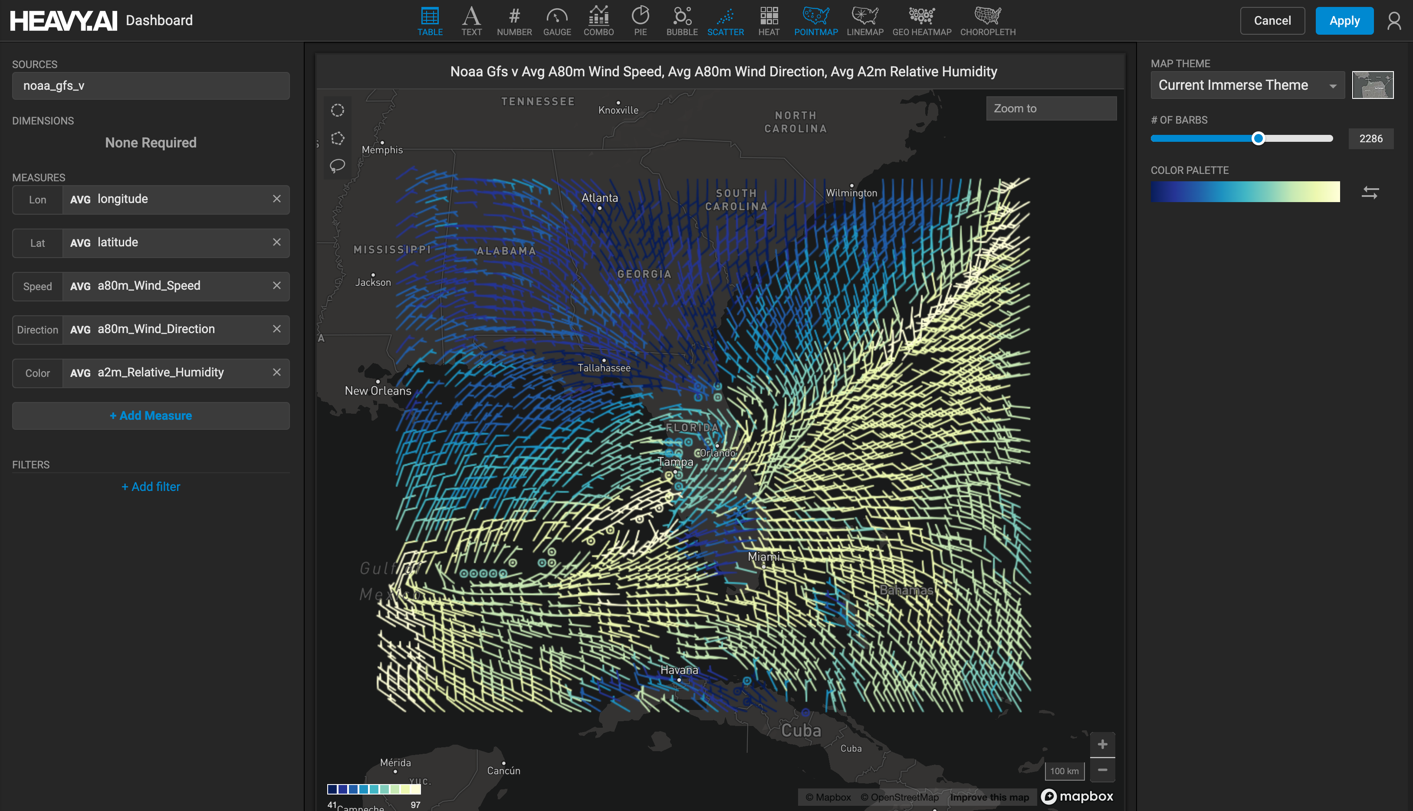Remove the a2m_Relative_Humidity color measure
Viewport: 1413px width, 811px height.
pos(276,372)
